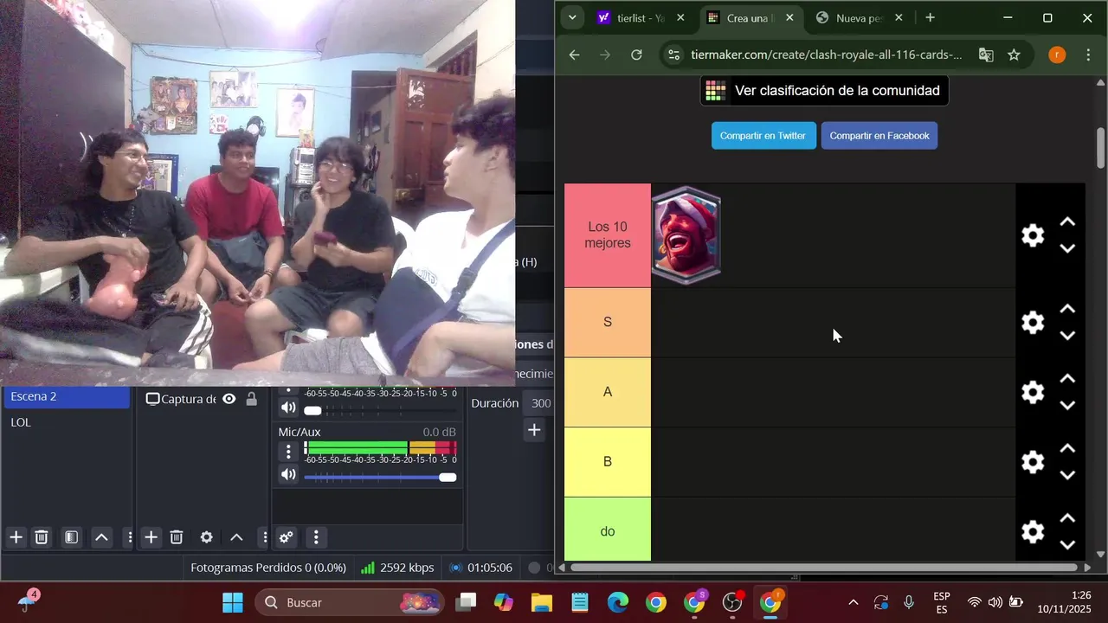View site information icon in address bar
This screenshot has width=1108, height=623.
(673, 55)
